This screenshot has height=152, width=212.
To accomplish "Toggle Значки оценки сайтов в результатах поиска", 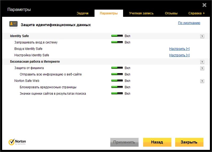I will click(117, 93).
